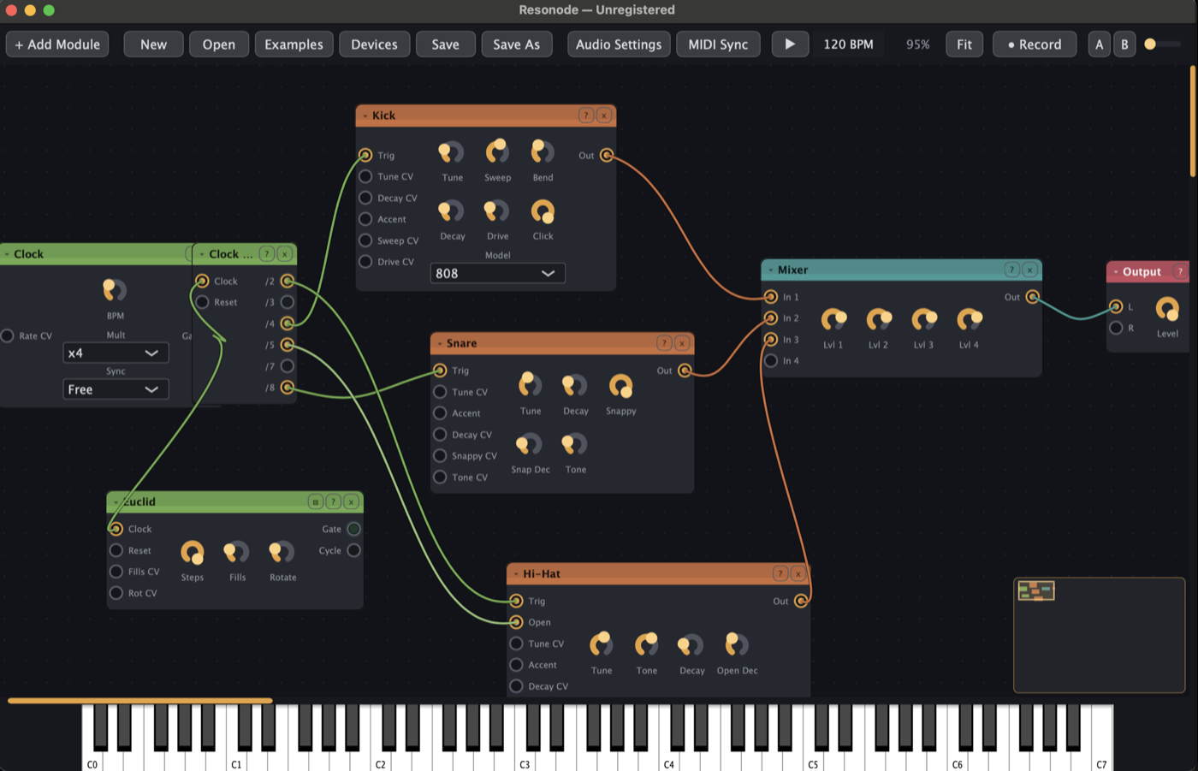The image size is (1198, 771).
Task: Open the Kick Model 808 dropdown
Action: (497, 273)
